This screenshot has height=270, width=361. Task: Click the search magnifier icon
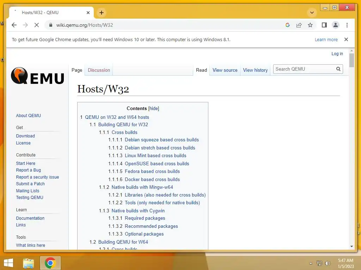(x=338, y=69)
